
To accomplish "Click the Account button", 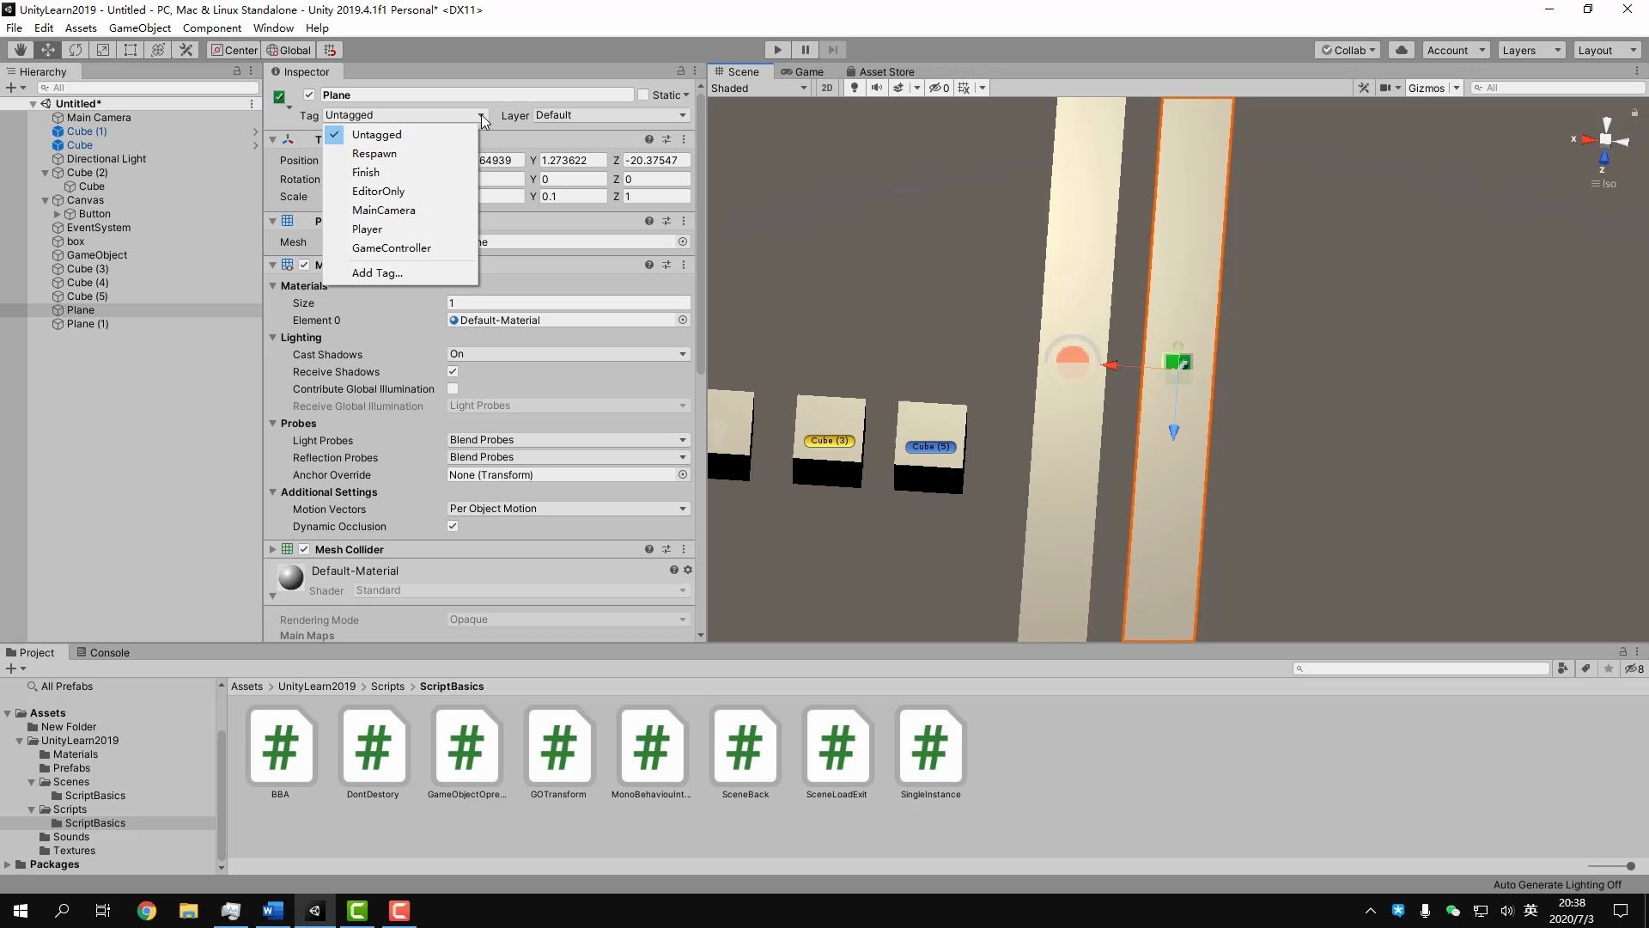I will 1453,50.
